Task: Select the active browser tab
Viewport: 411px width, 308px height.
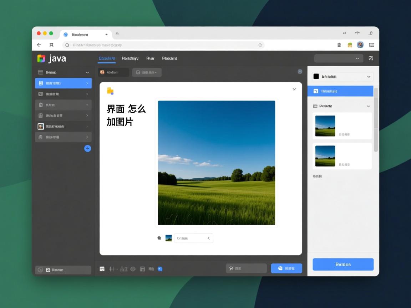Action: 83,34
